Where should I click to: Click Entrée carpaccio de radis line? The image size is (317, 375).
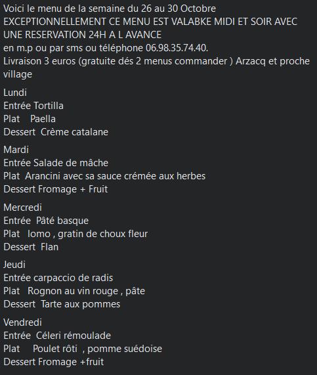click(x=58, y=278)
